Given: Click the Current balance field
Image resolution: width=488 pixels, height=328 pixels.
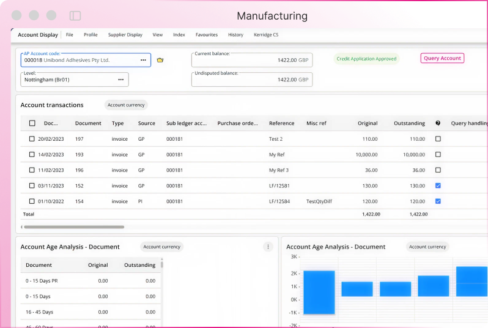Looking at the screenshot, I should [x=252, y=60].
